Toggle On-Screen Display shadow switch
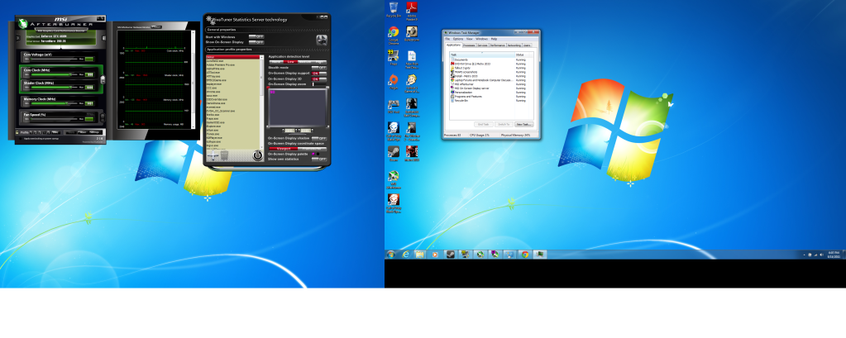This screenshot has width=846, height=338. click(x=319, y=138)
